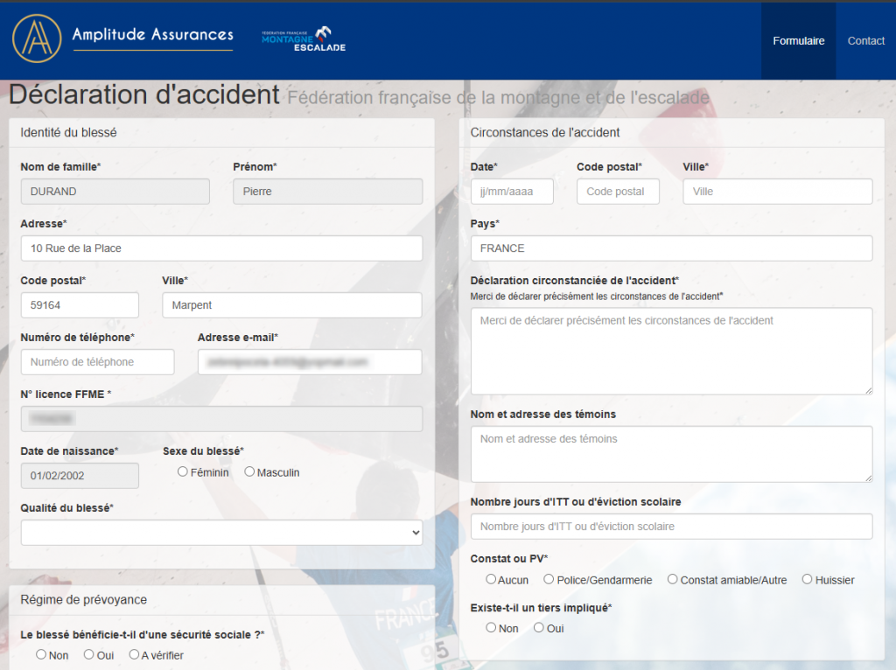Select the Huissier option
Viewport: 896px width, 670px height.
807,579
